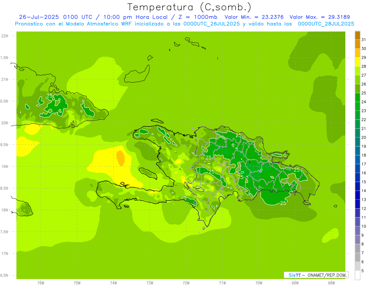372x287 pixels.
Task: Click the 20N latitude axis label
Action: 5,123
